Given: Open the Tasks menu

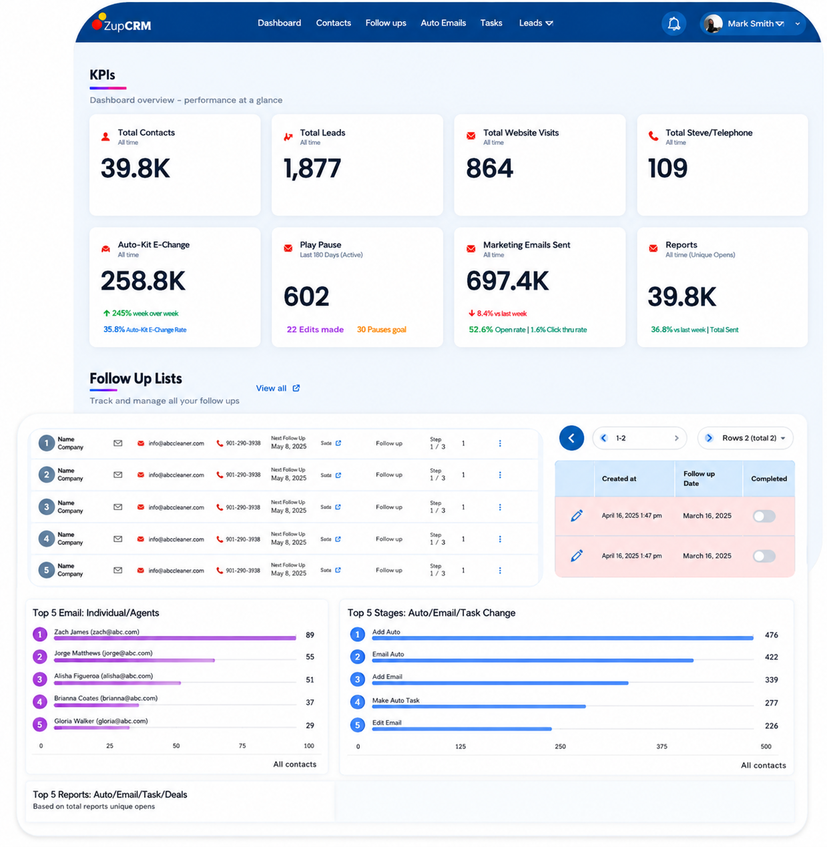Looking at the screenshot, I should tap(491, 23).
